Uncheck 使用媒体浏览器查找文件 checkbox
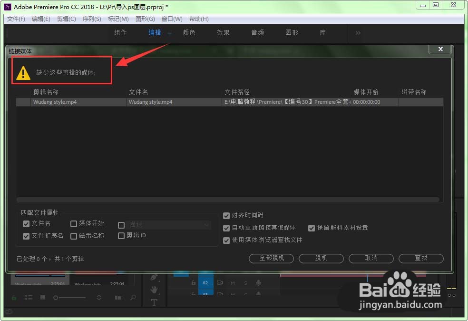The image size is (468, 321). click(226, 241)
